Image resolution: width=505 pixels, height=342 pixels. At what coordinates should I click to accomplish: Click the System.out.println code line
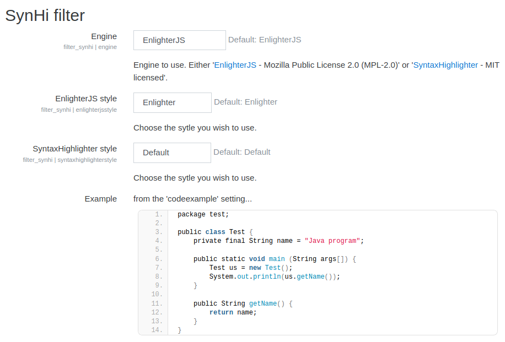pyautogui.click(x=275, y=276)
